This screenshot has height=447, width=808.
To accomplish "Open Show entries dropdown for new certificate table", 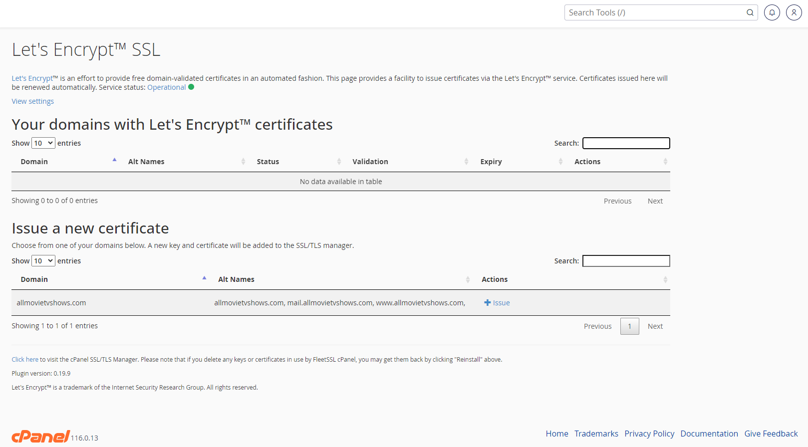I will pyautogui.click(x=43, y=261).
